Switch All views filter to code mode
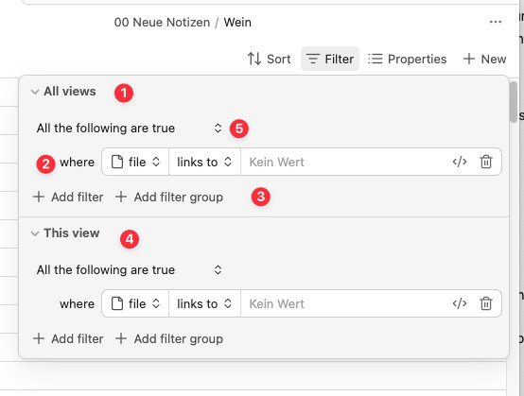The height and width of the screenshot is (396, 524). point(460,162)
